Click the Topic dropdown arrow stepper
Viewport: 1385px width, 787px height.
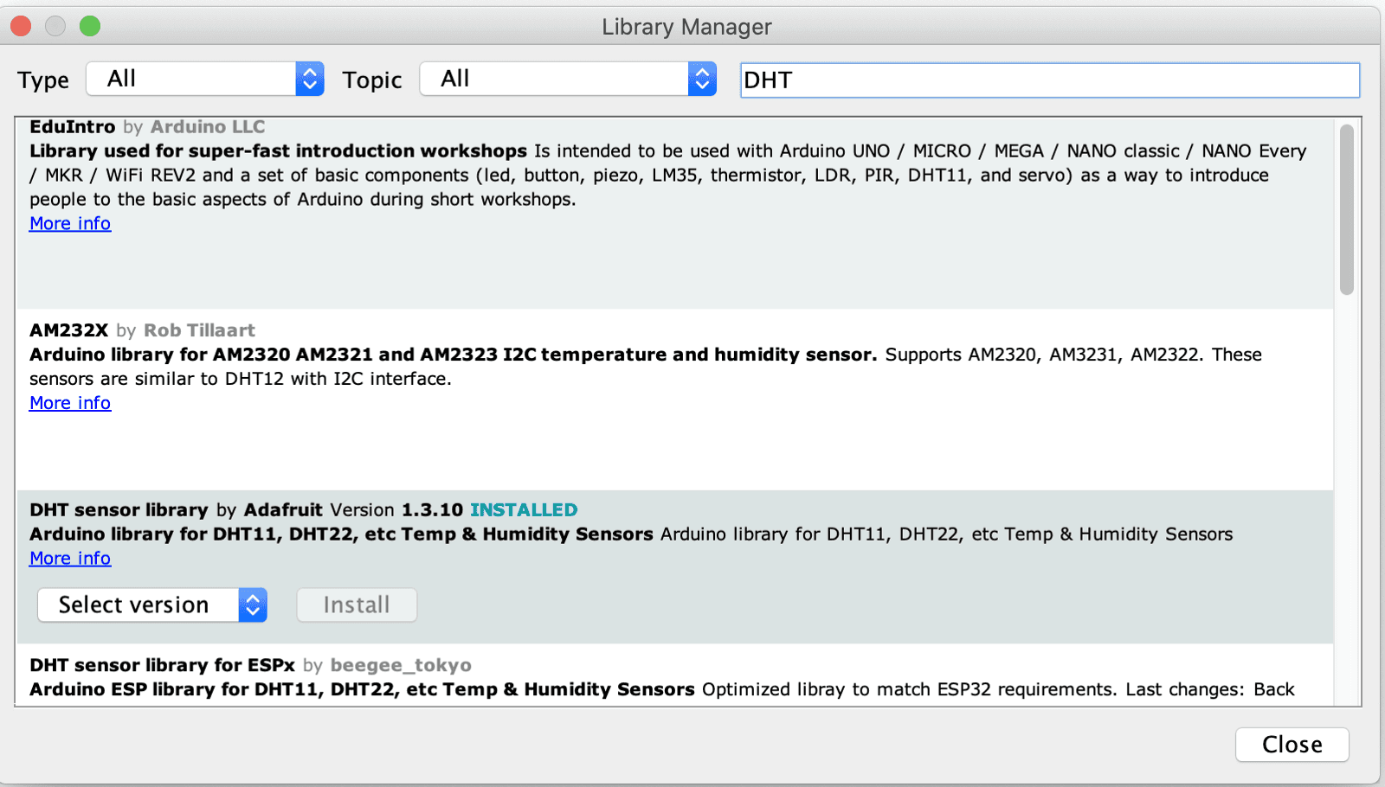click(x=702, y=79)
